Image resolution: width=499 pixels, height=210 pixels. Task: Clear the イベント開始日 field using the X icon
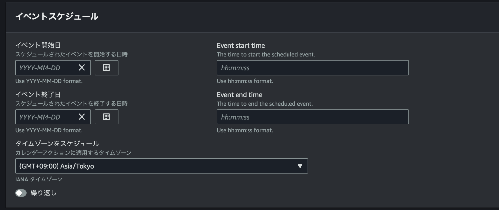click(82, 67)
